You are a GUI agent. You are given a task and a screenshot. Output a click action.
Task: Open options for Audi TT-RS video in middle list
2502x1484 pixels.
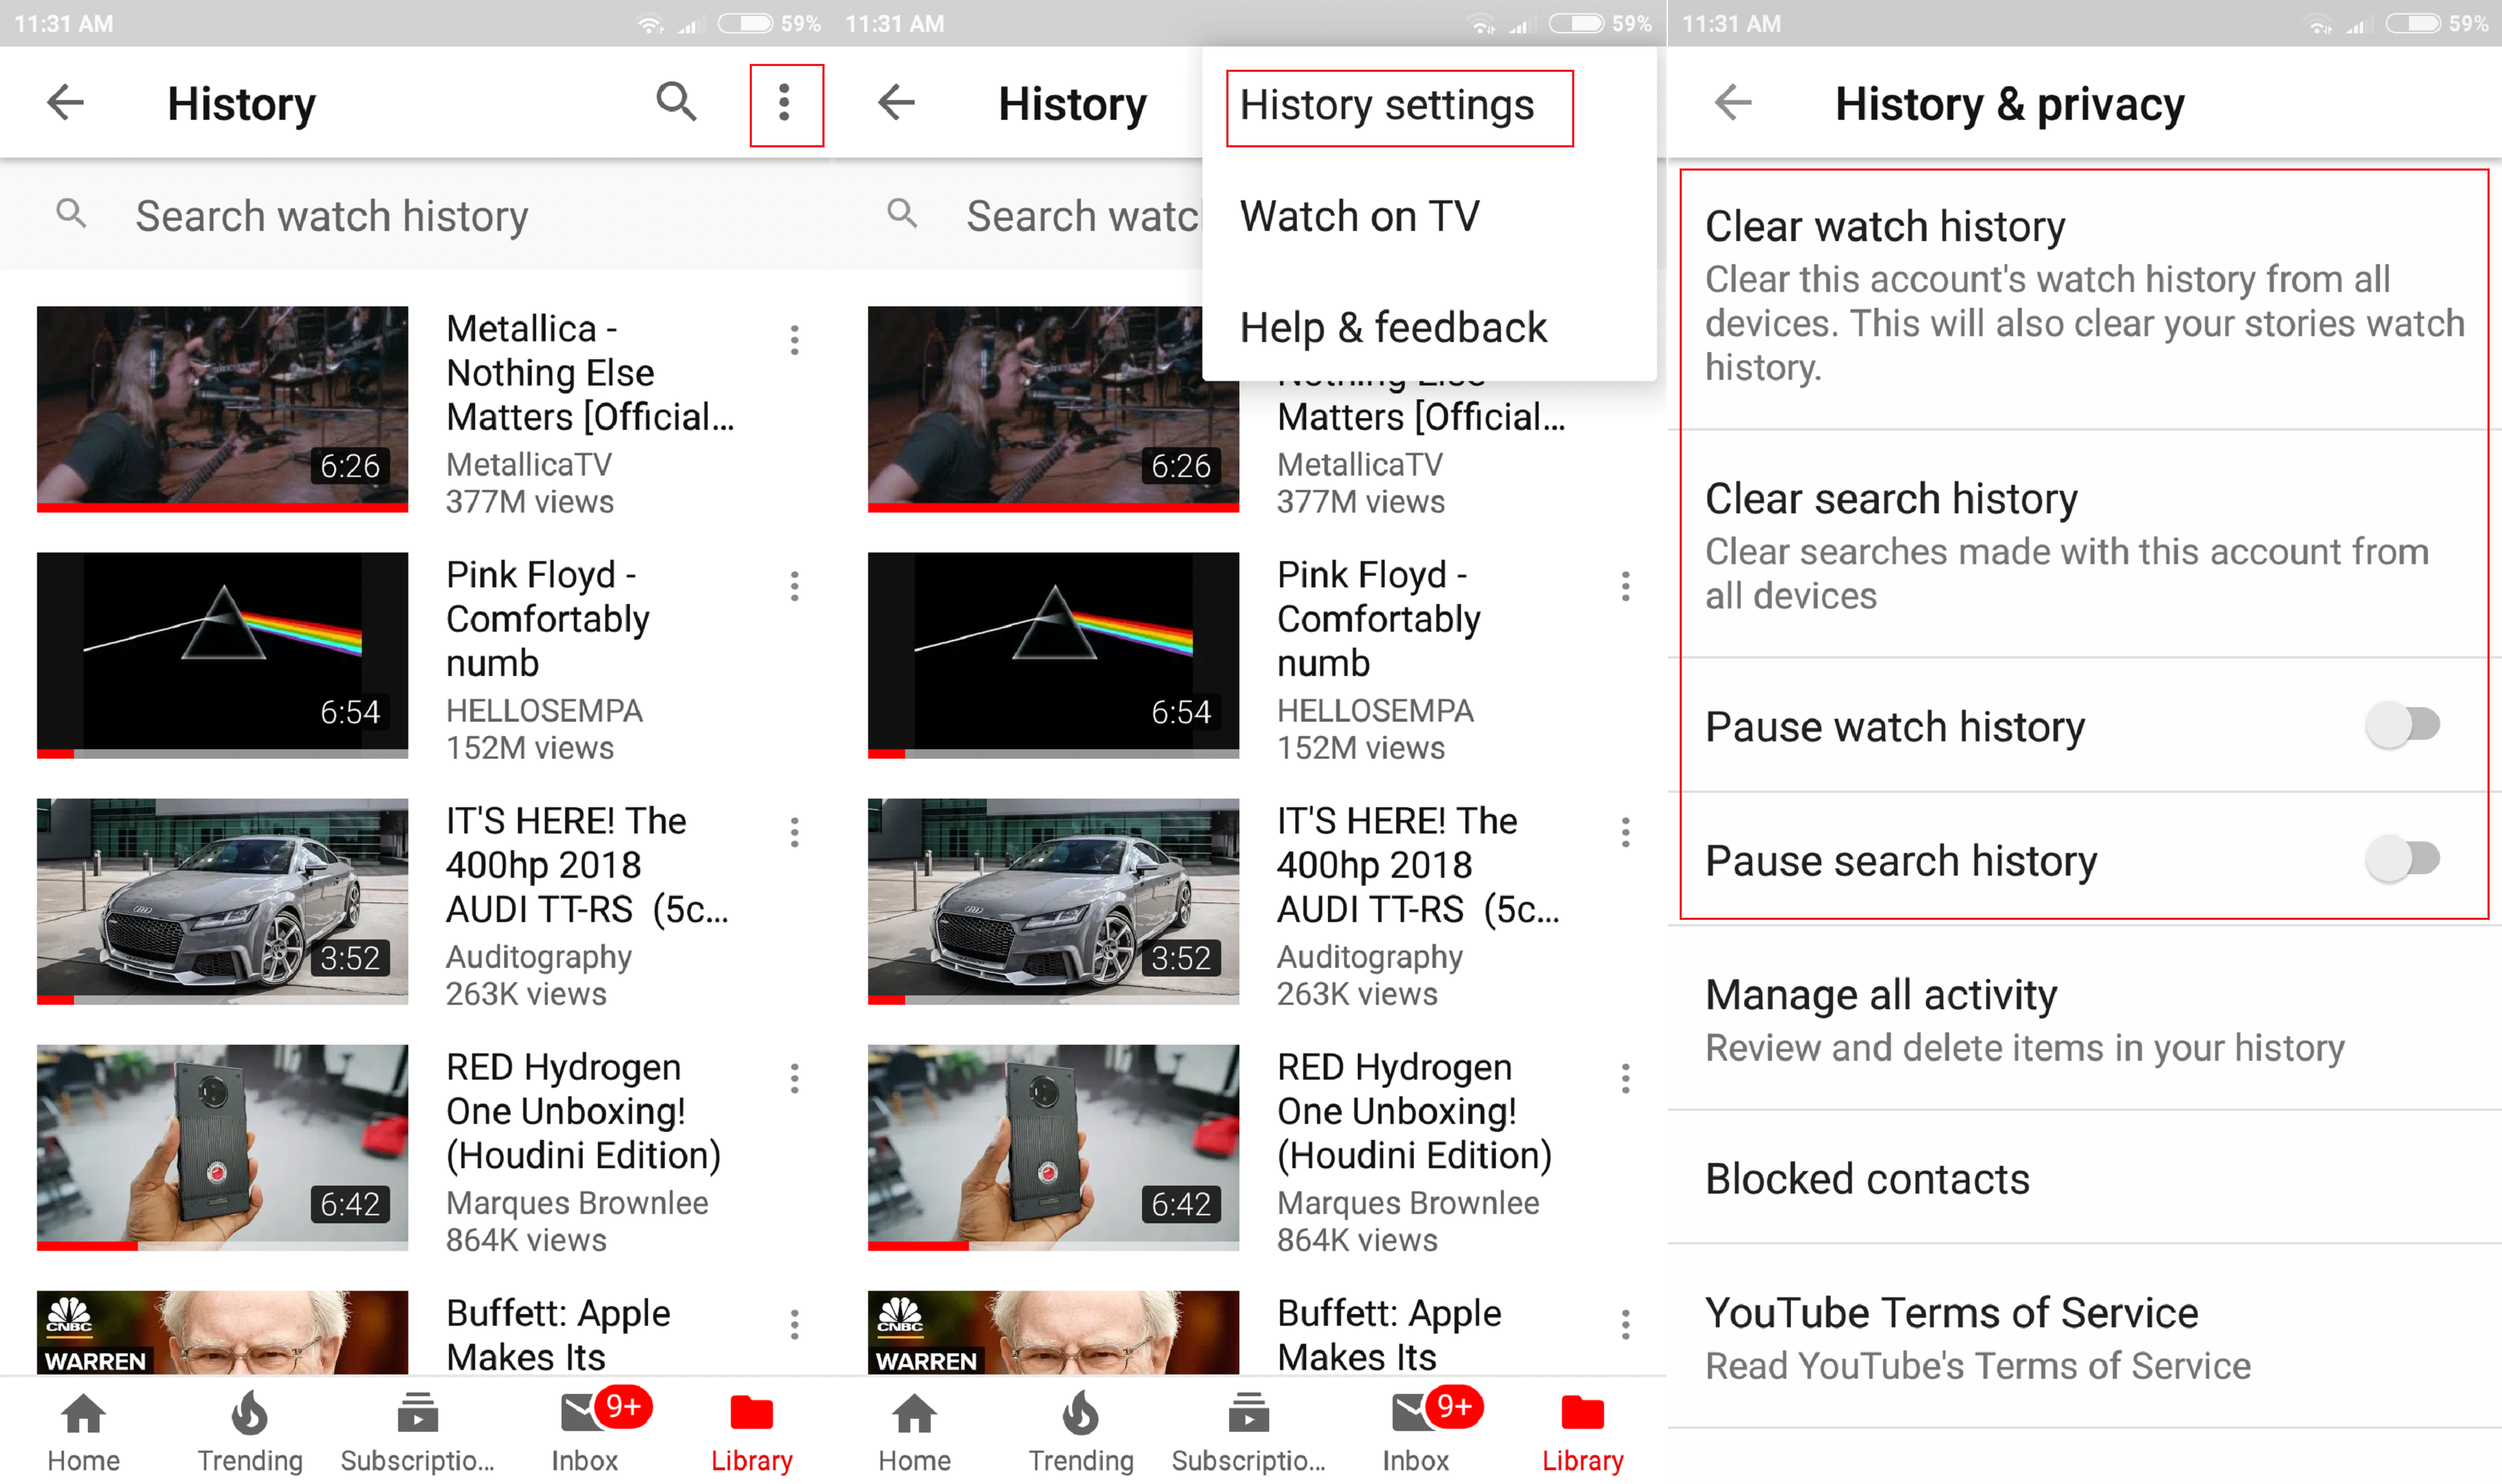coord(1626,832)
